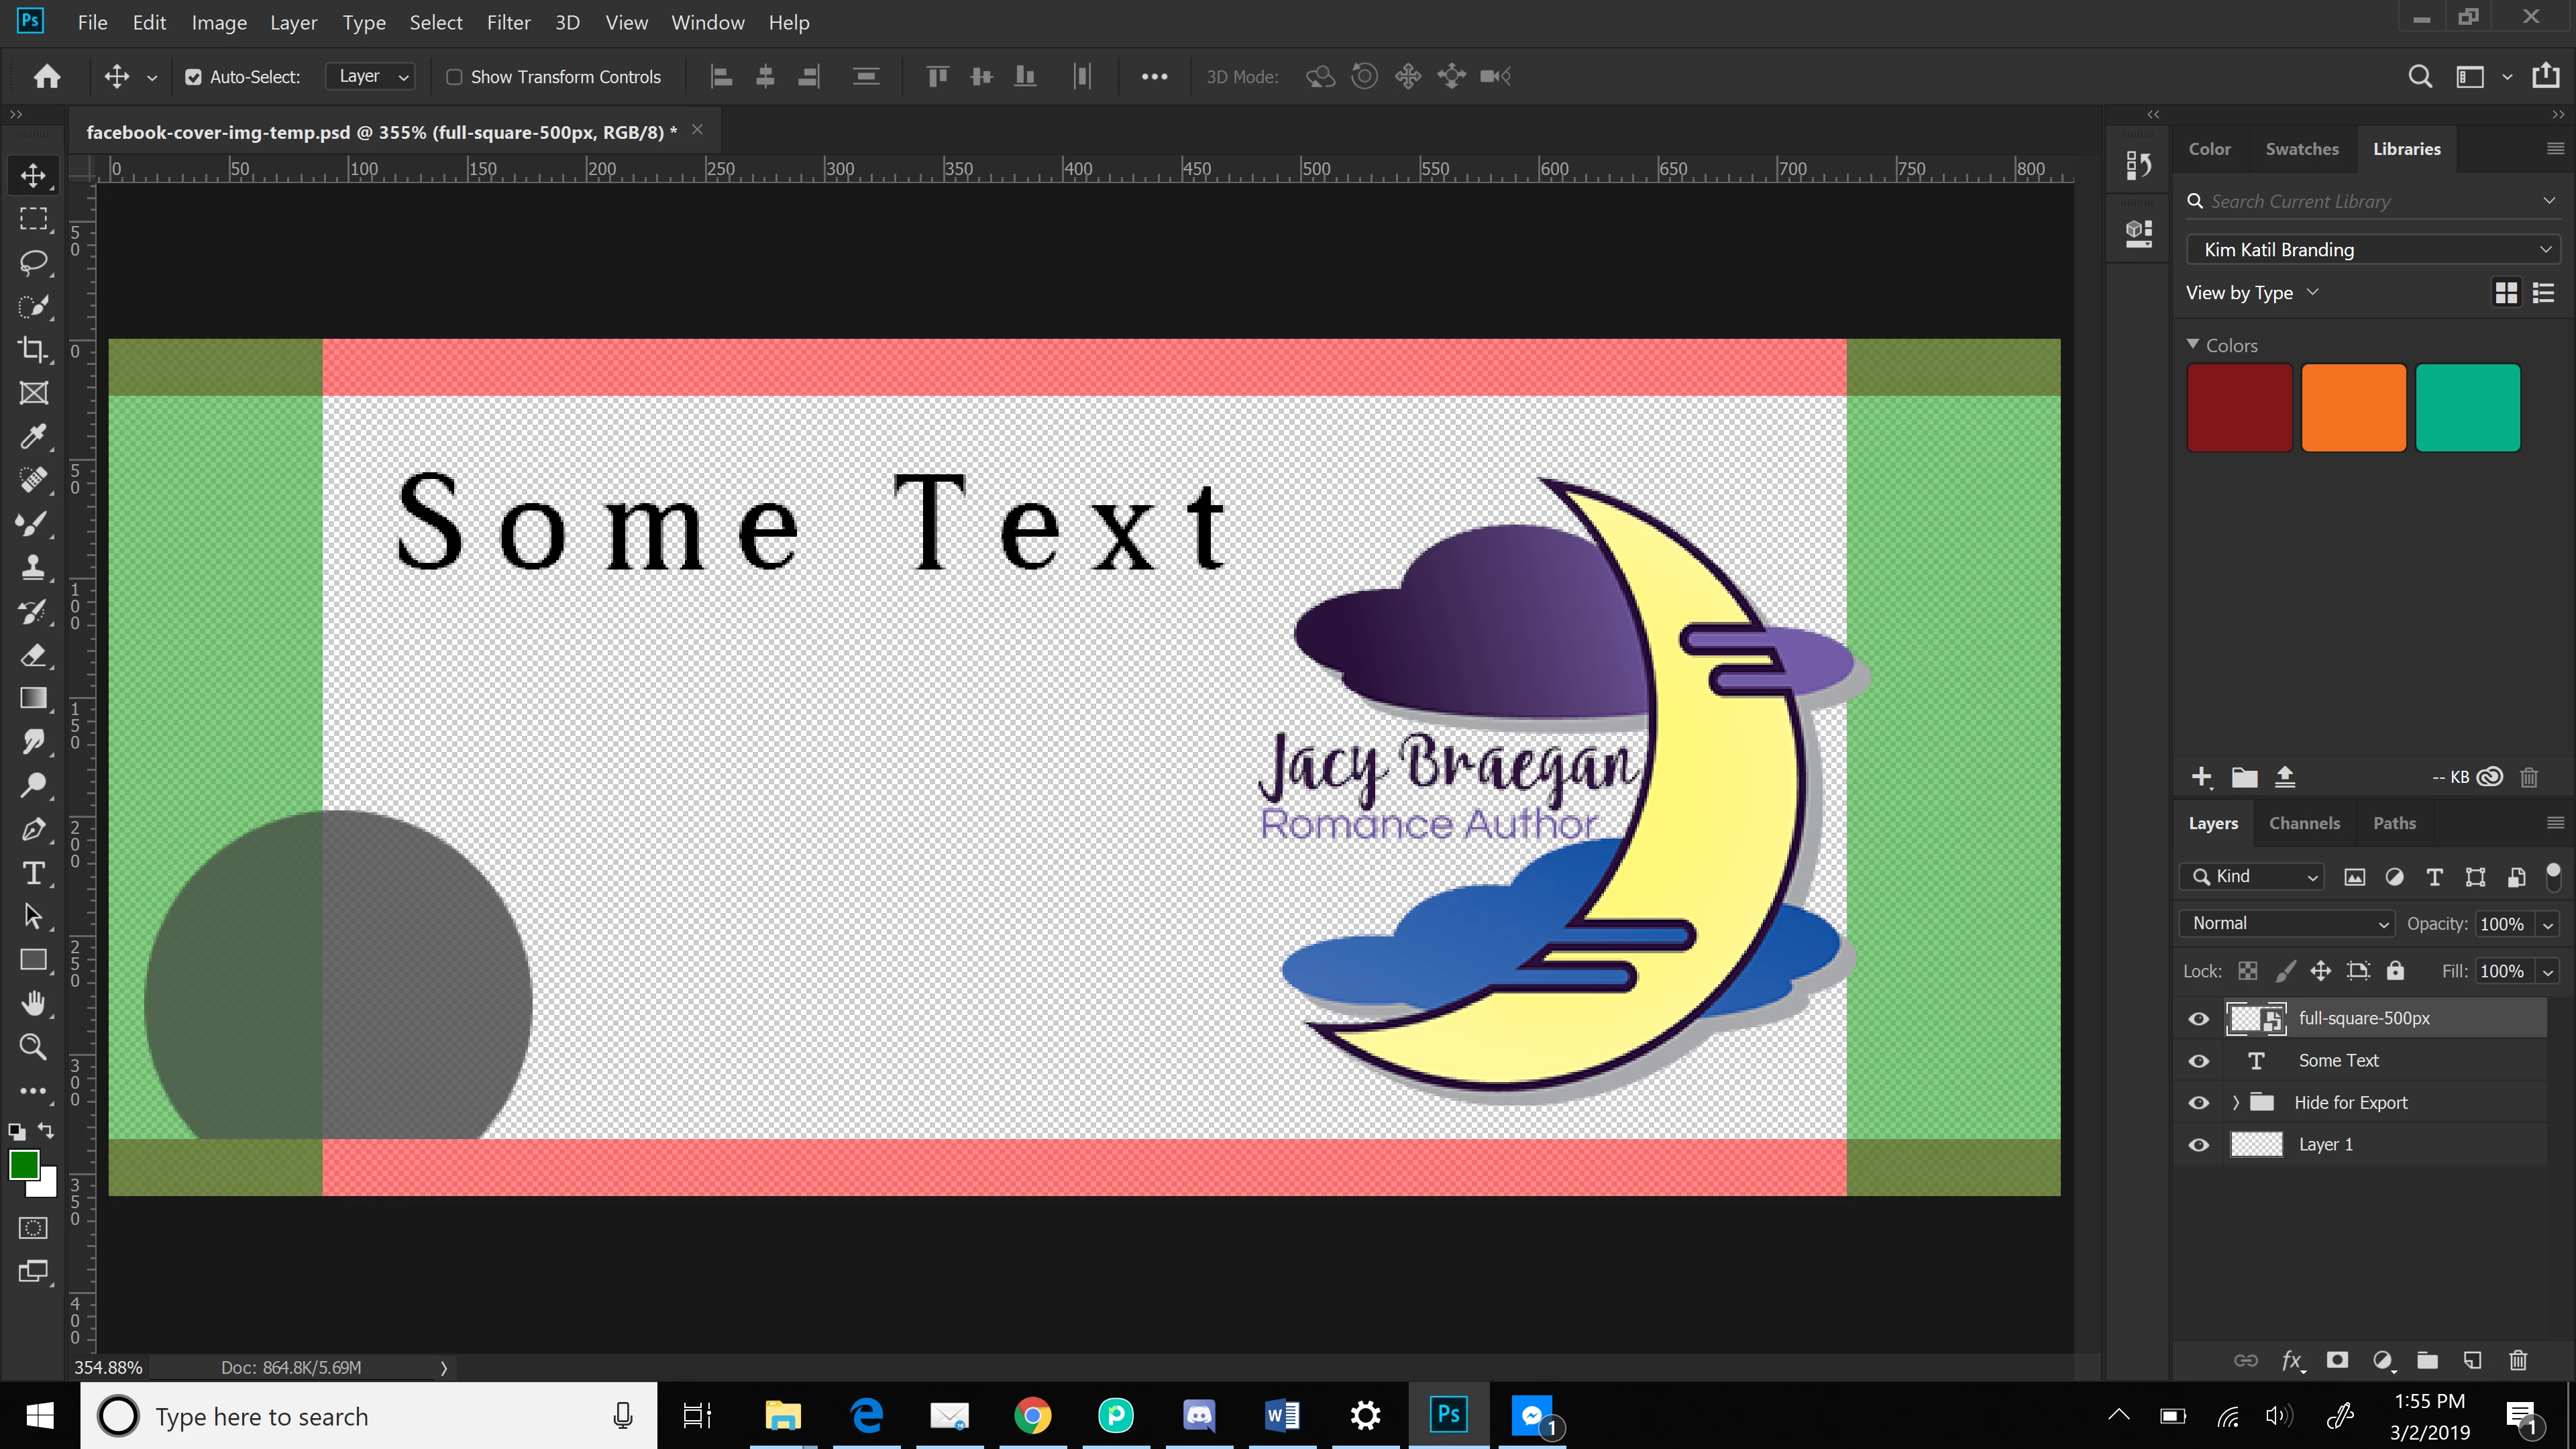Select the Horizontal Type tool
This screenshot has height=1449, width=2576.
[x=33, y=873]
